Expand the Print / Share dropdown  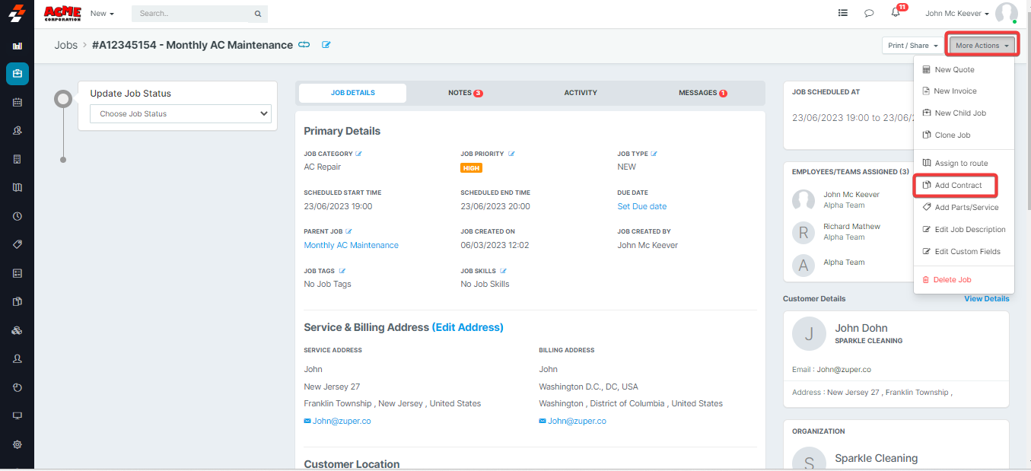click(x=913, y=46)
